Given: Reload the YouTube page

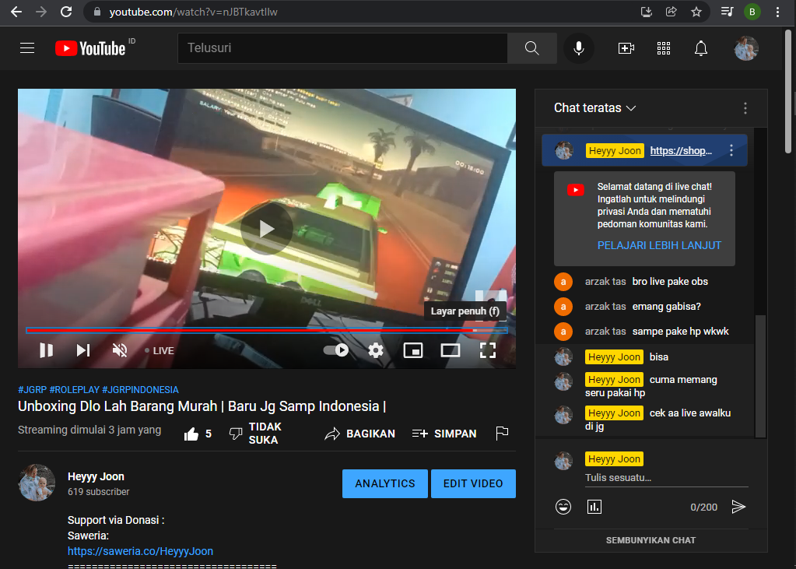Looking at the screenshot, I should 66,12.
